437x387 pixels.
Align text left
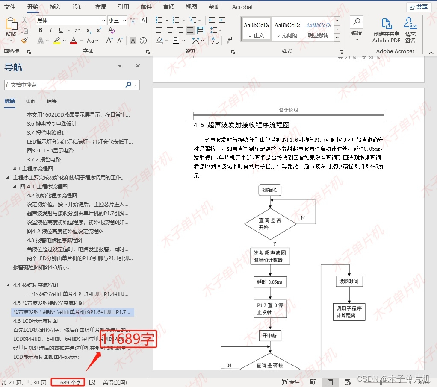[159, 30]
